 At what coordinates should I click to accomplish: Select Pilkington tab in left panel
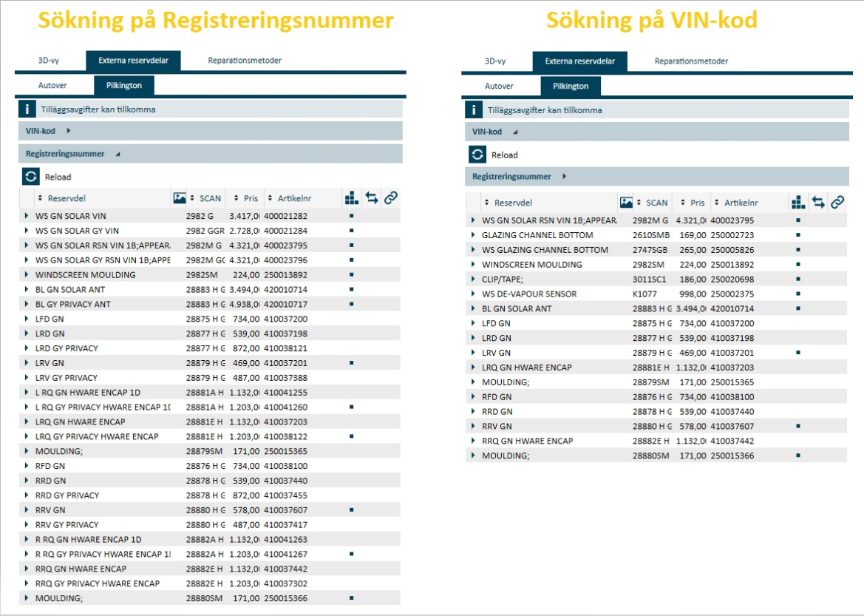[x=124, y=86]
